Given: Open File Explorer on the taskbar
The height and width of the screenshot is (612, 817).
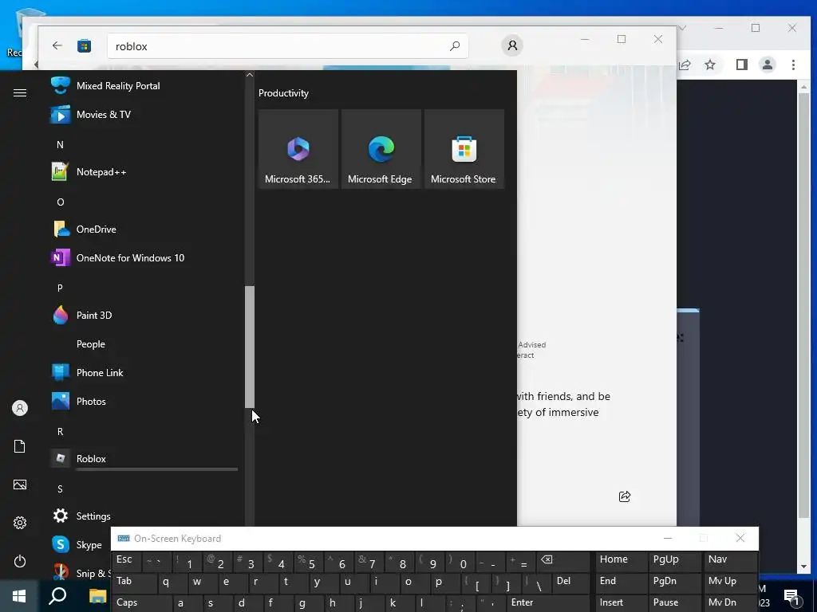Looking at the screenshot, I should point(97,596).
